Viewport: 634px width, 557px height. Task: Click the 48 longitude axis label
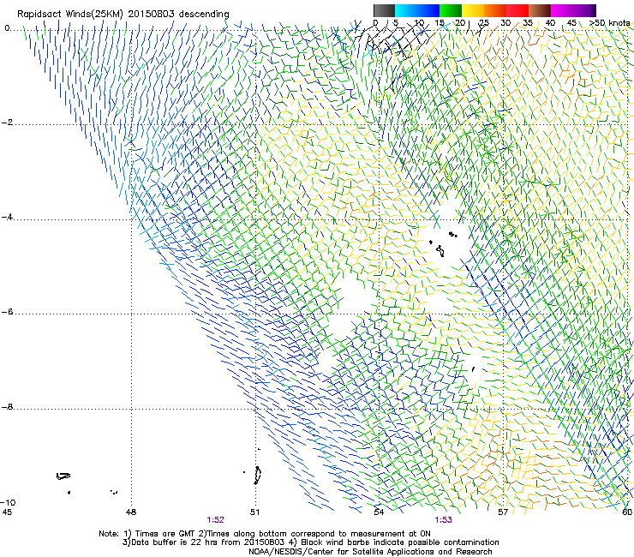[x=131, y=512]
